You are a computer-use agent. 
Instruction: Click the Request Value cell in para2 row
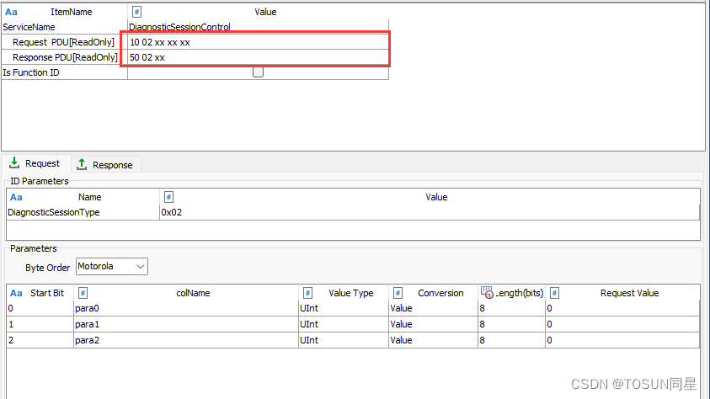point(622,340)
